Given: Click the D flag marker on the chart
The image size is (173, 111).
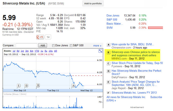Looking at the screenshot, I should tap(26, 86).
